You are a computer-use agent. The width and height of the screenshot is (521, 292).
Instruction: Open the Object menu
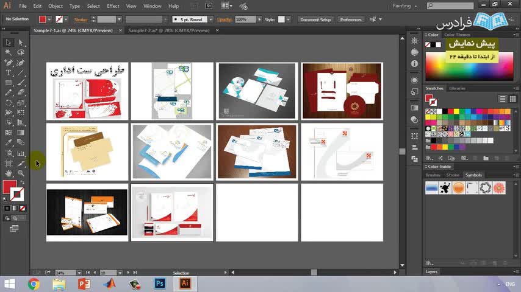pos(56,6)
